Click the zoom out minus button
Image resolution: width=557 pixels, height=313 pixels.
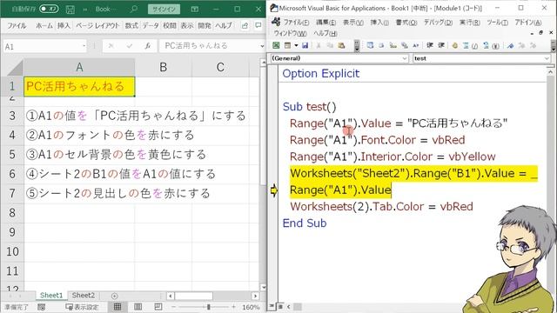174,307
